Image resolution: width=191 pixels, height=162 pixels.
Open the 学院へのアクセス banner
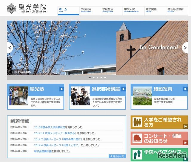pos(159,155)
